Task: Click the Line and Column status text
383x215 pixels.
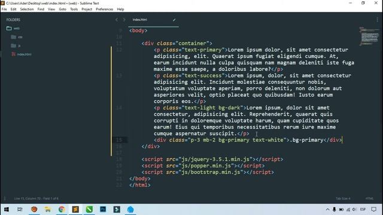Action: tap(36, 198)
